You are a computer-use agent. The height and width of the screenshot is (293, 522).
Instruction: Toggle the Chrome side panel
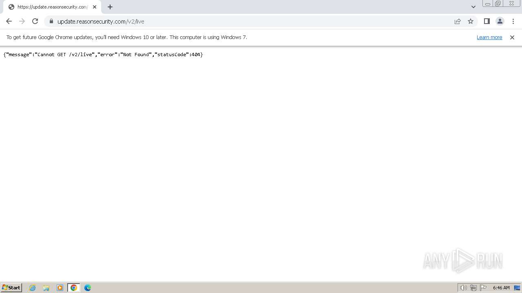[487, 22]
